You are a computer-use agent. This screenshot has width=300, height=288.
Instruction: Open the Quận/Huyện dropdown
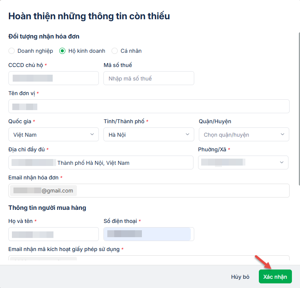pos(244,135)
